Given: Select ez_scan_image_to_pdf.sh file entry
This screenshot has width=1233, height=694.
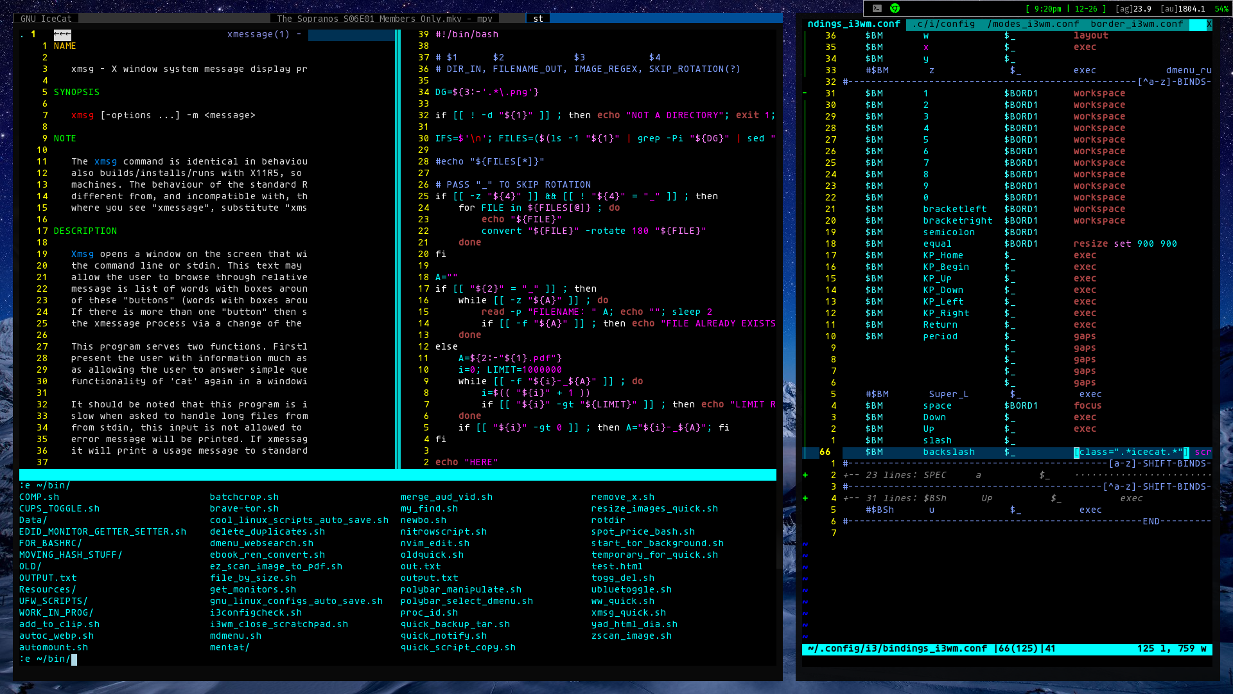Looking at the screenshot, I should (x=276, y=567).
